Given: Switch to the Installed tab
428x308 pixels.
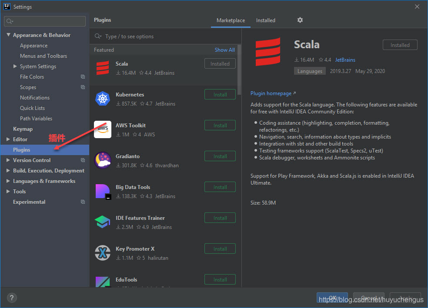Looking at the screenshot, I should (266, 20).
